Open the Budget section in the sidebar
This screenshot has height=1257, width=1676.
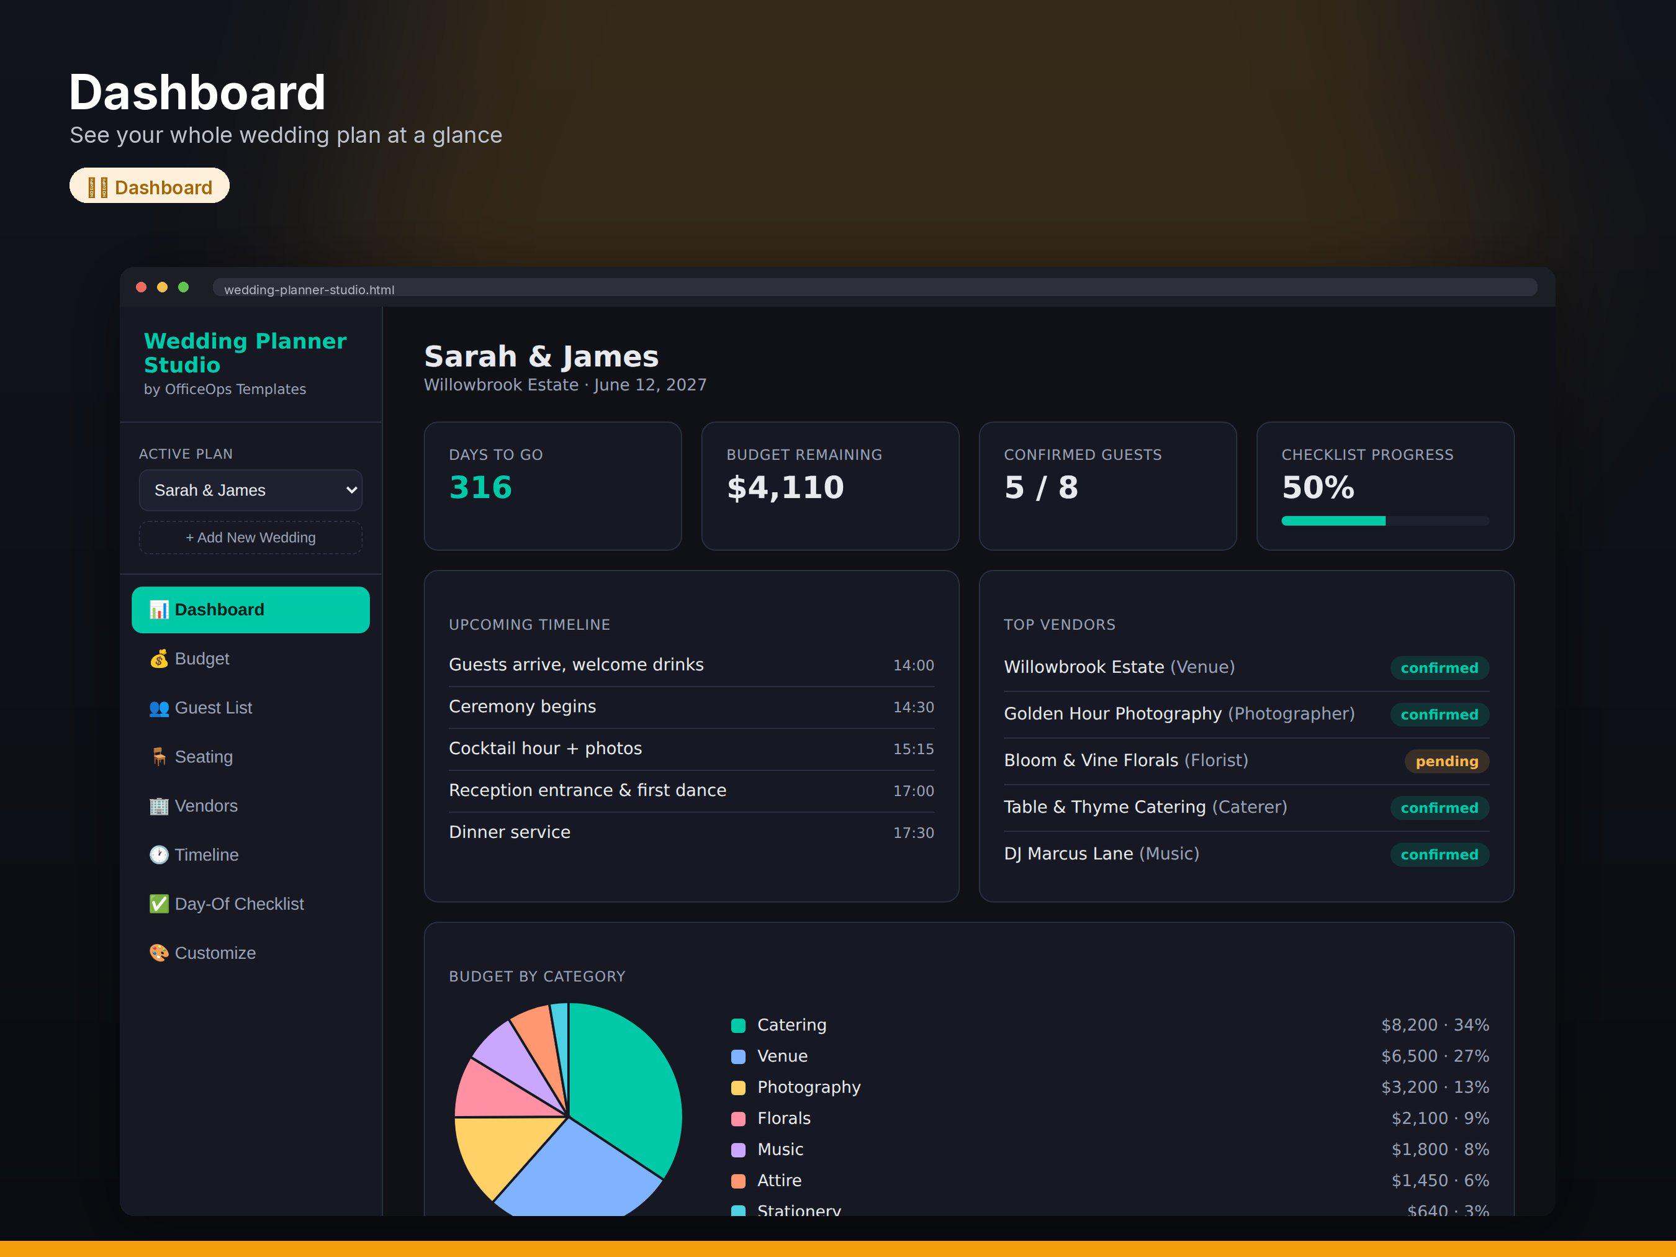251,659
